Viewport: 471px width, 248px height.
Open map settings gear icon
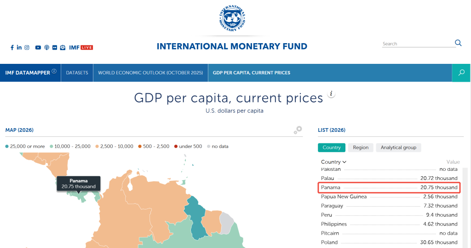[x=298, y=130]
